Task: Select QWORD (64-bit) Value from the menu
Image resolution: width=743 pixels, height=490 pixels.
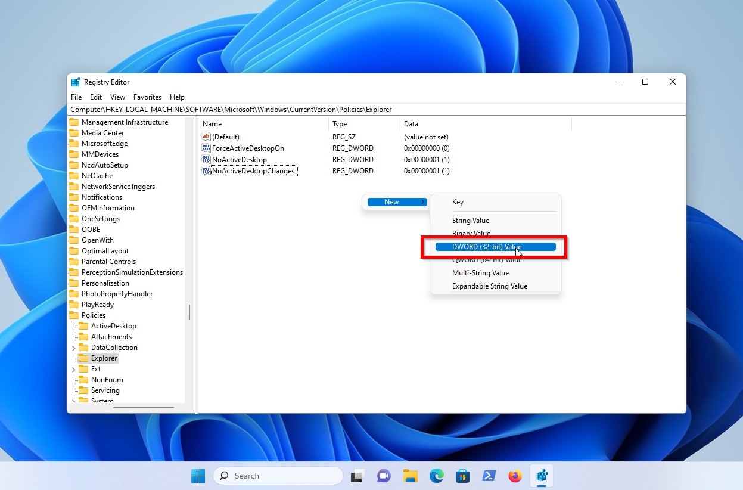Action: 487,260
